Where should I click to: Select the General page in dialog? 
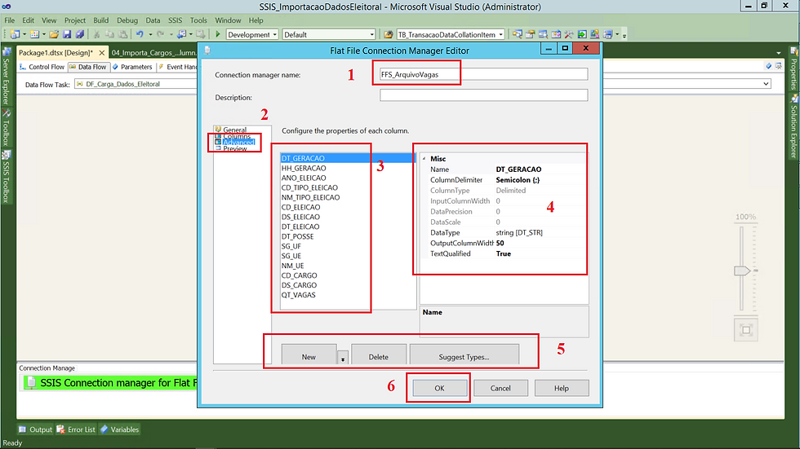coord(234,130)
